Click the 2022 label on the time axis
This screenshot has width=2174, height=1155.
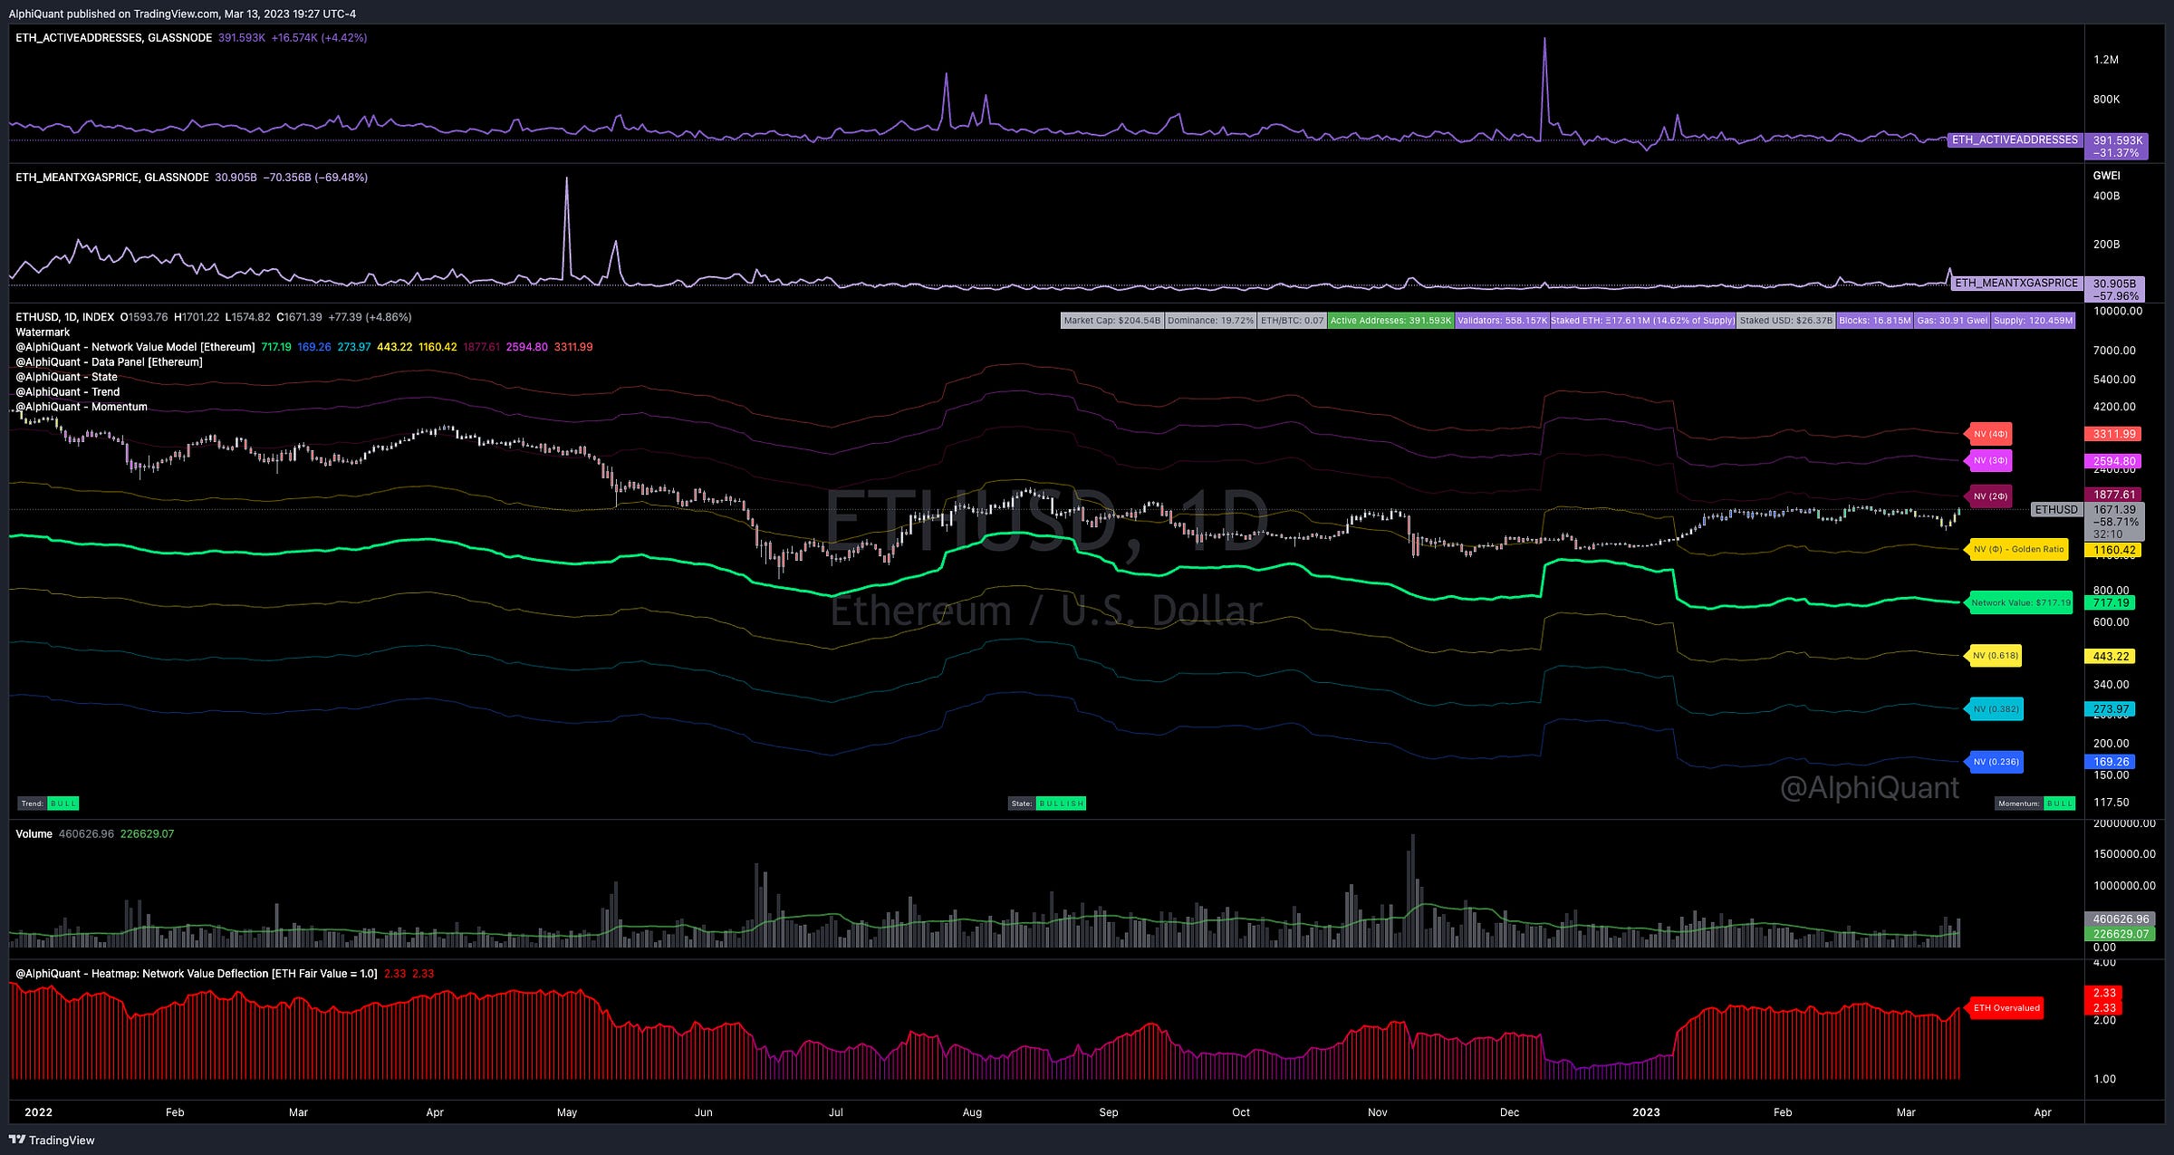tap(38, 1112)
